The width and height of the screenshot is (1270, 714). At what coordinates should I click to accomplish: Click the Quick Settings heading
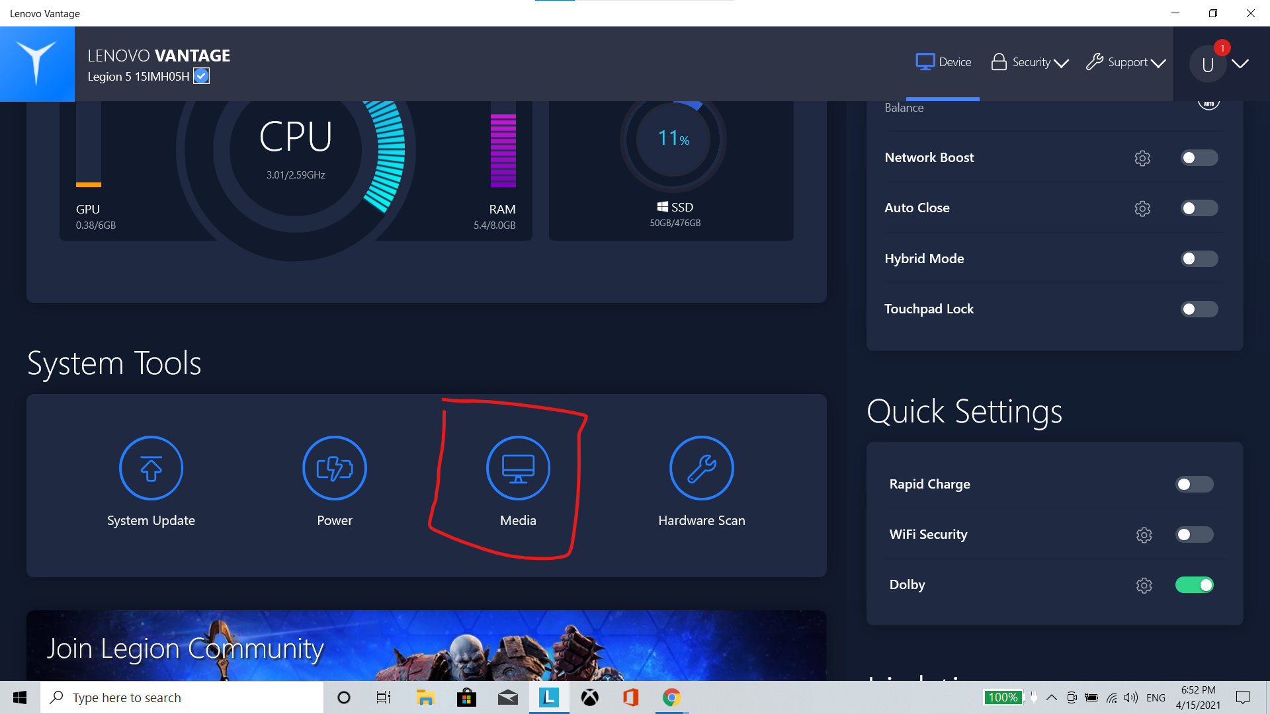coord(964,412)
